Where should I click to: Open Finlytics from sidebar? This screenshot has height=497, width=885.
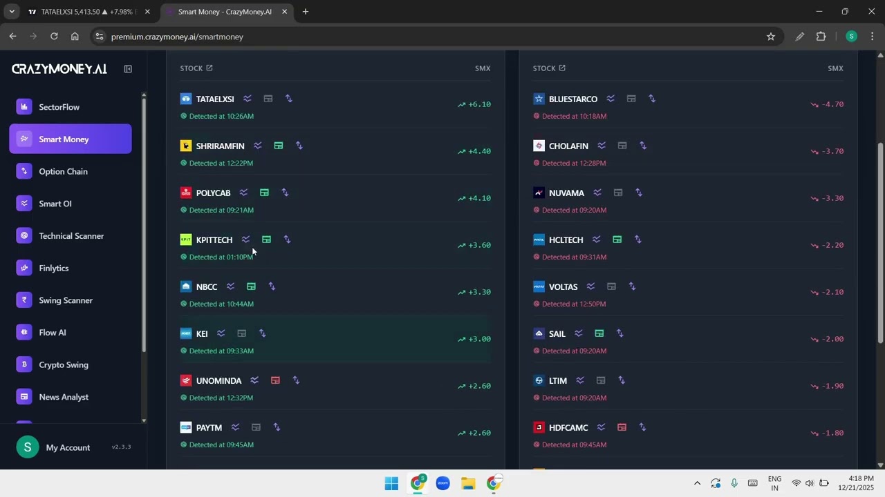coord(70,268)
